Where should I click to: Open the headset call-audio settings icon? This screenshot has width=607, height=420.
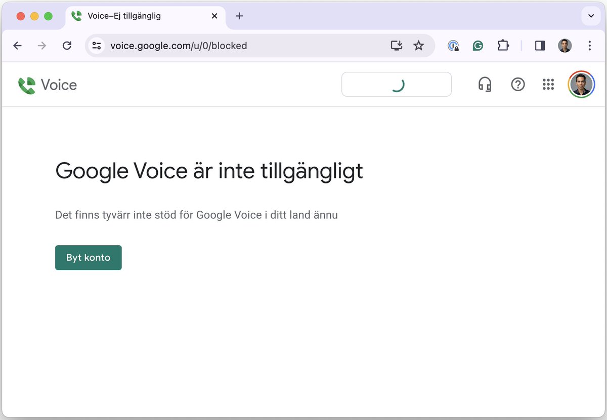pos(485,85)
